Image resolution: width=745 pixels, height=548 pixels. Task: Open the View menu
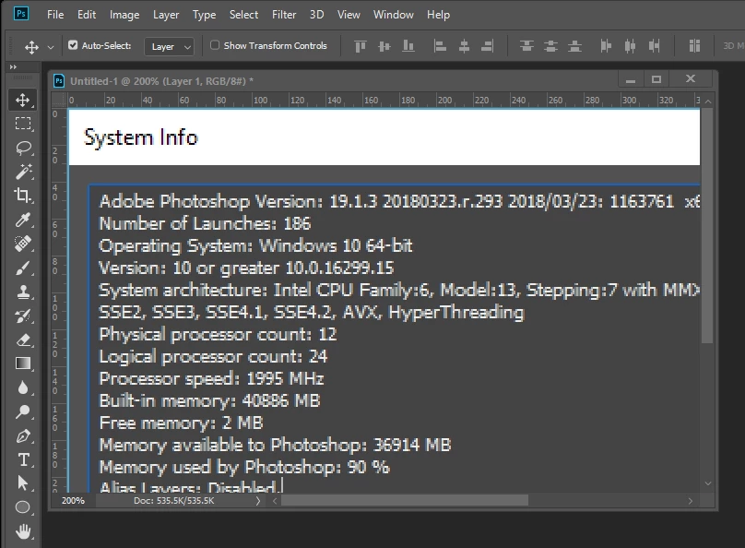pos(349,15)
